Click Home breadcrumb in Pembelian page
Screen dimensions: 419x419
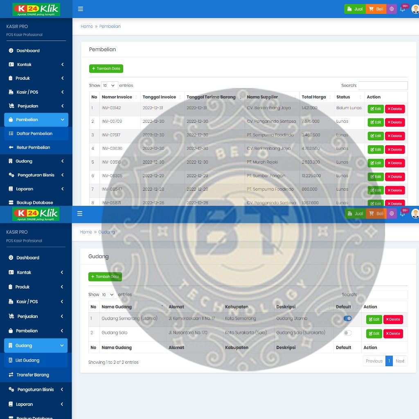click(x=87, y=26)
